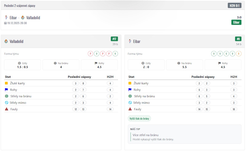Click the H2H 0:1 badge at top right
This screenshot has width=246, height=164.
click(x=235, y=6)
